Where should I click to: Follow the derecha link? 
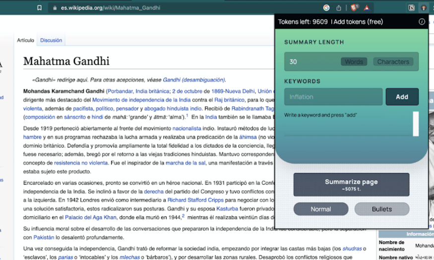(x=154, y=192)
